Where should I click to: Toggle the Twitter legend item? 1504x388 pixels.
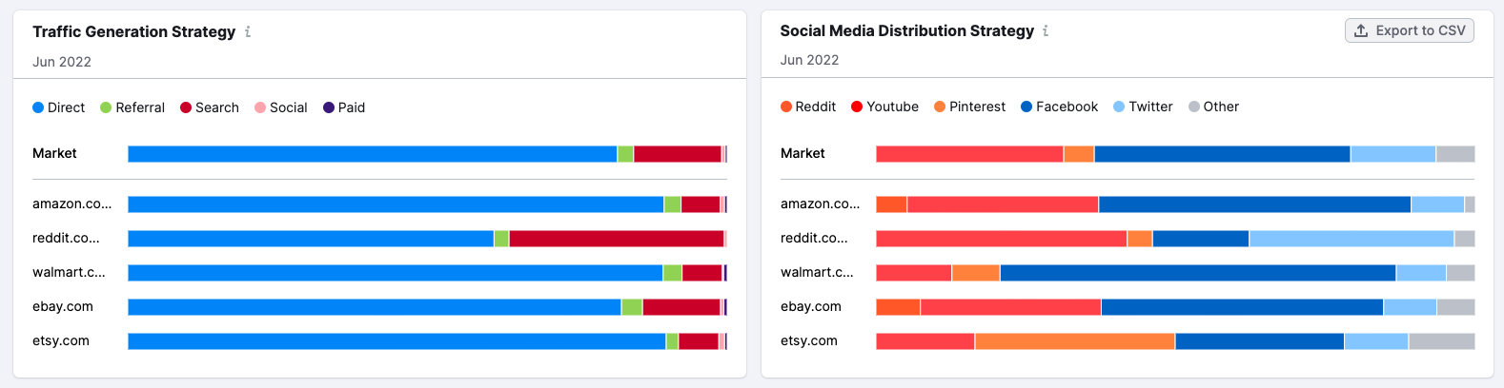pyautogui.click(x=1142, y=107)
